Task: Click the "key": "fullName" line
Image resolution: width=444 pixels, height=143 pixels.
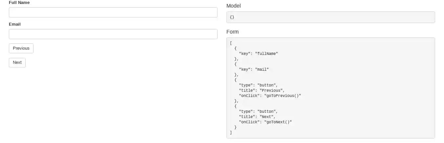Action: coord(258,54)
